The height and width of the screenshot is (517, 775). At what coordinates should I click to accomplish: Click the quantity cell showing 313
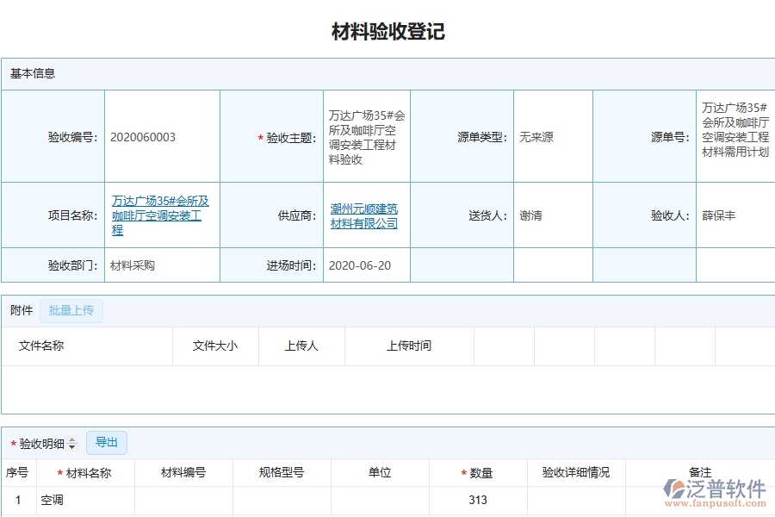(x=479, y=499)
